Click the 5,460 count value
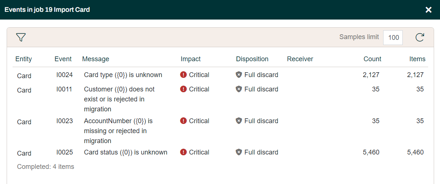This screenshot has width=440, height=184. (371, 152)
